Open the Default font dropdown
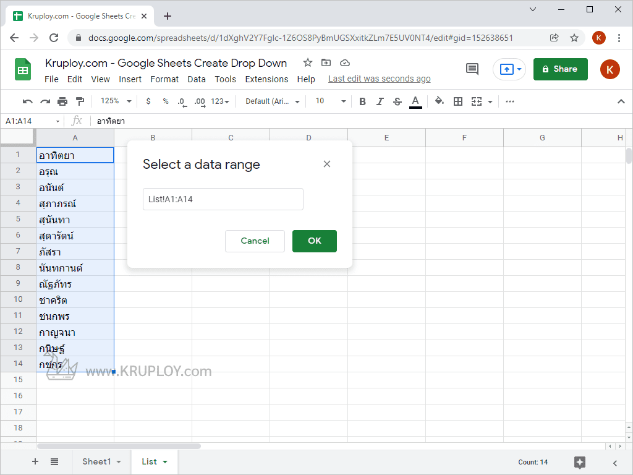This screenshot has width=633, height=475. pyautogui.click(x=273, y=101)
